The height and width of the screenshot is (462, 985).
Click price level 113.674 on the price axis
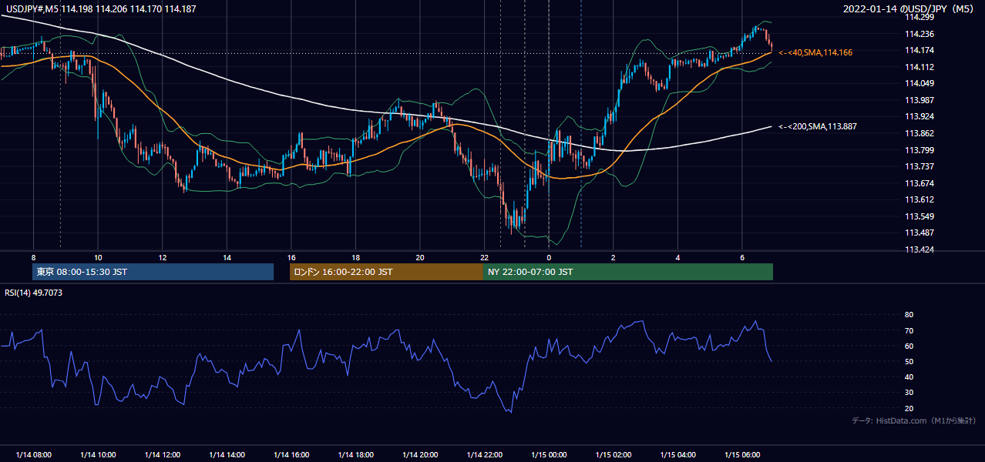920,183
